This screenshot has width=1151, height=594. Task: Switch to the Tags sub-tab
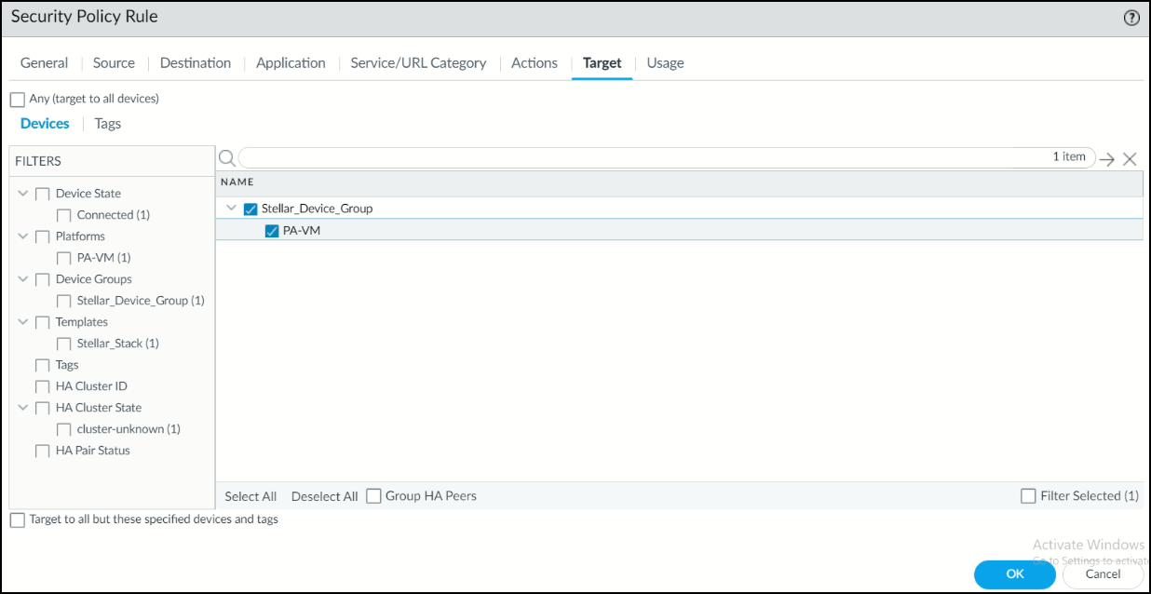tap(107, 124)
